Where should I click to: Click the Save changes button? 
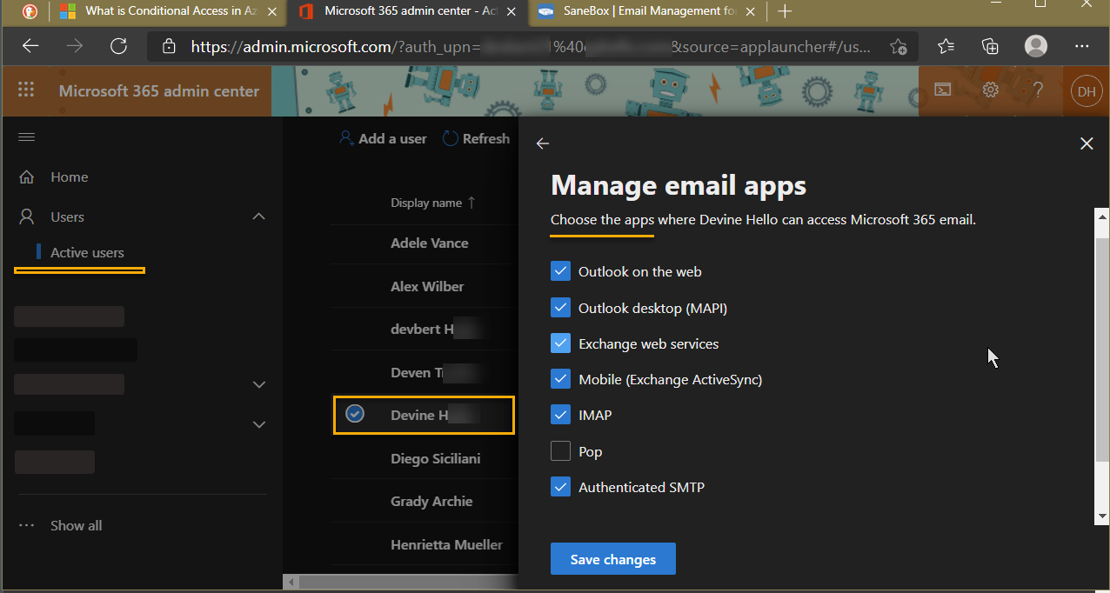pyautogui.click(x=612, y=558)
